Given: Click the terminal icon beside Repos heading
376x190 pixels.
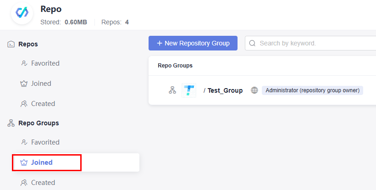Looking at the screenshot, I should coord(11,44).
